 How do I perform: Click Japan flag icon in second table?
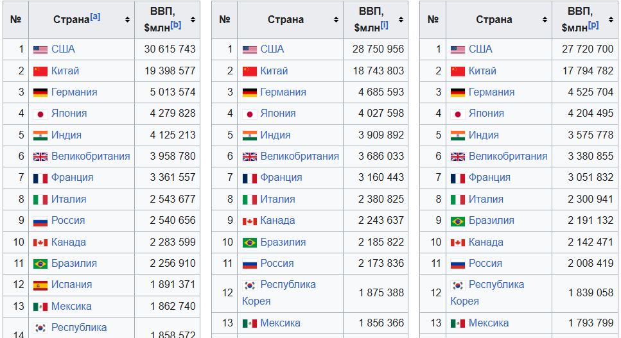pyautogui.click(x=250, y=114)
